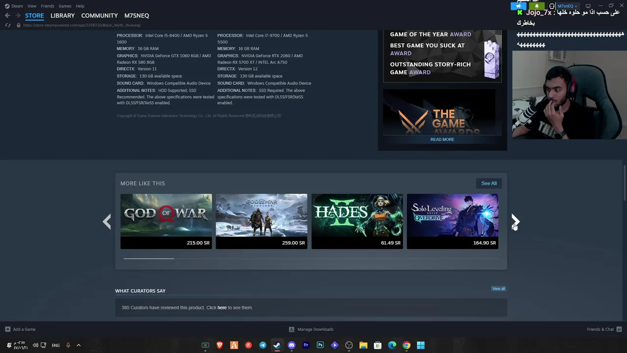This screenshot has width=627, height=353.
Task: Open the View menu
Action: 32,6
